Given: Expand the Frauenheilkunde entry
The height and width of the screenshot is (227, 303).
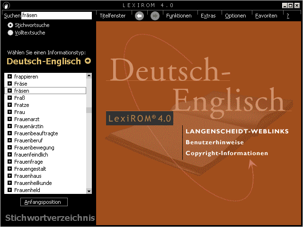Looking at the screenshot, I should coord(9,183).
